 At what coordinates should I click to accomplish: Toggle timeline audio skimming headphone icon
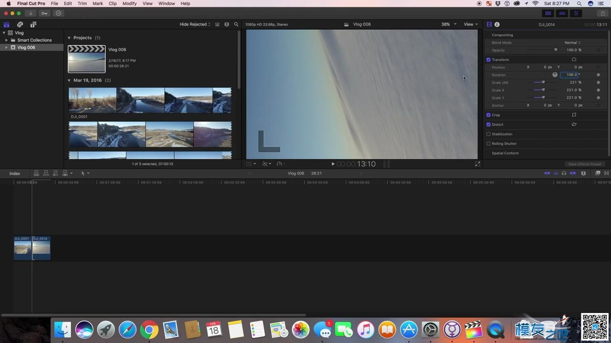coord(564,173)
